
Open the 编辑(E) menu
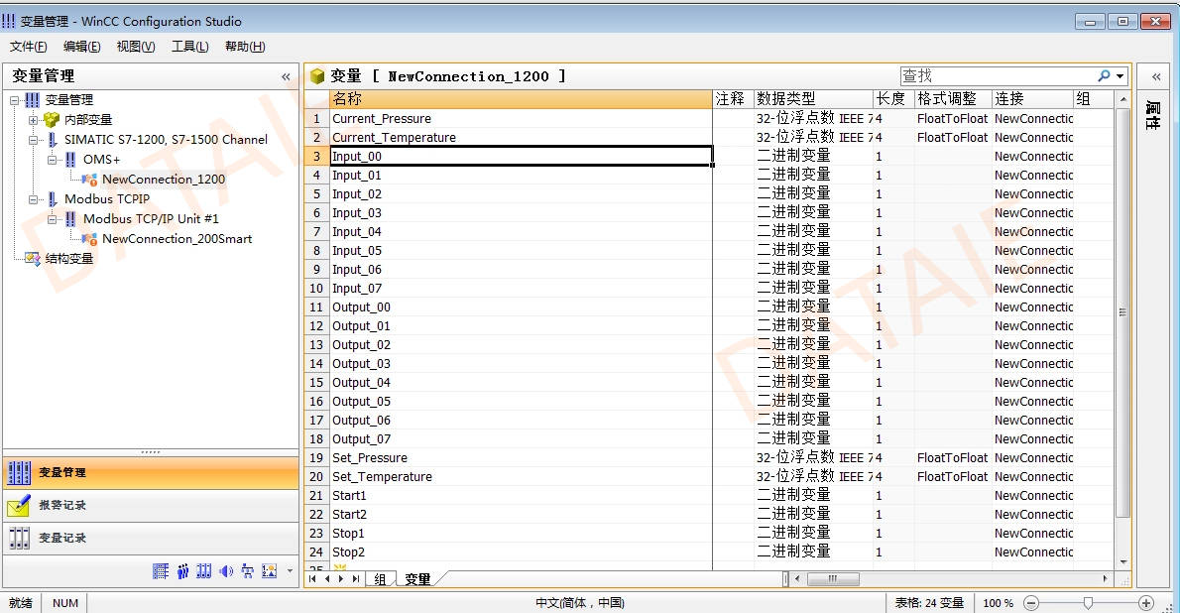[x=82, y=47]
